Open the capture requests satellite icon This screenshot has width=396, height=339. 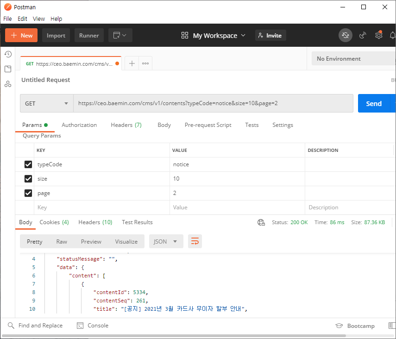pyautogui.click(x=363, y=35)
